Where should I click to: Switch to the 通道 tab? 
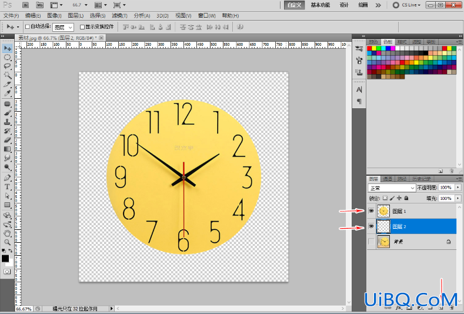click(388, 179)
